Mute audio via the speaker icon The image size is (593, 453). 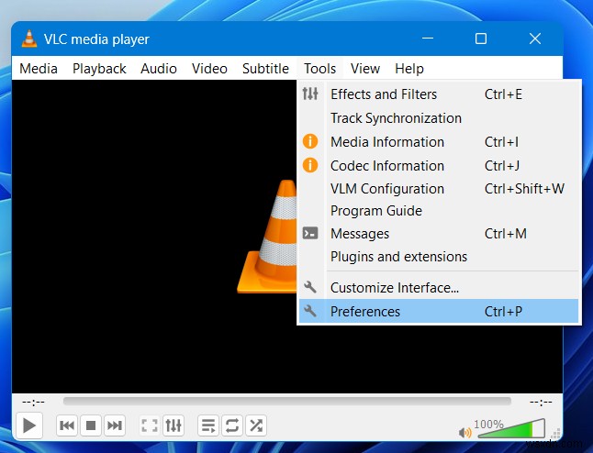point(464,432)
